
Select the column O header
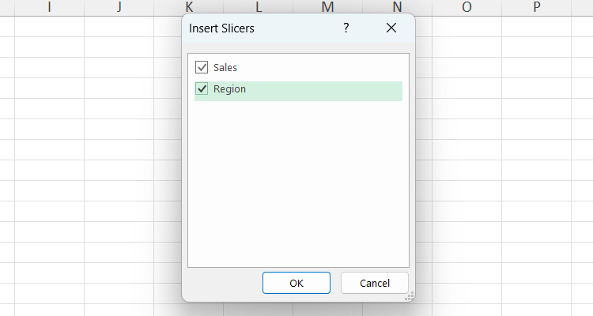coord(466,7)
